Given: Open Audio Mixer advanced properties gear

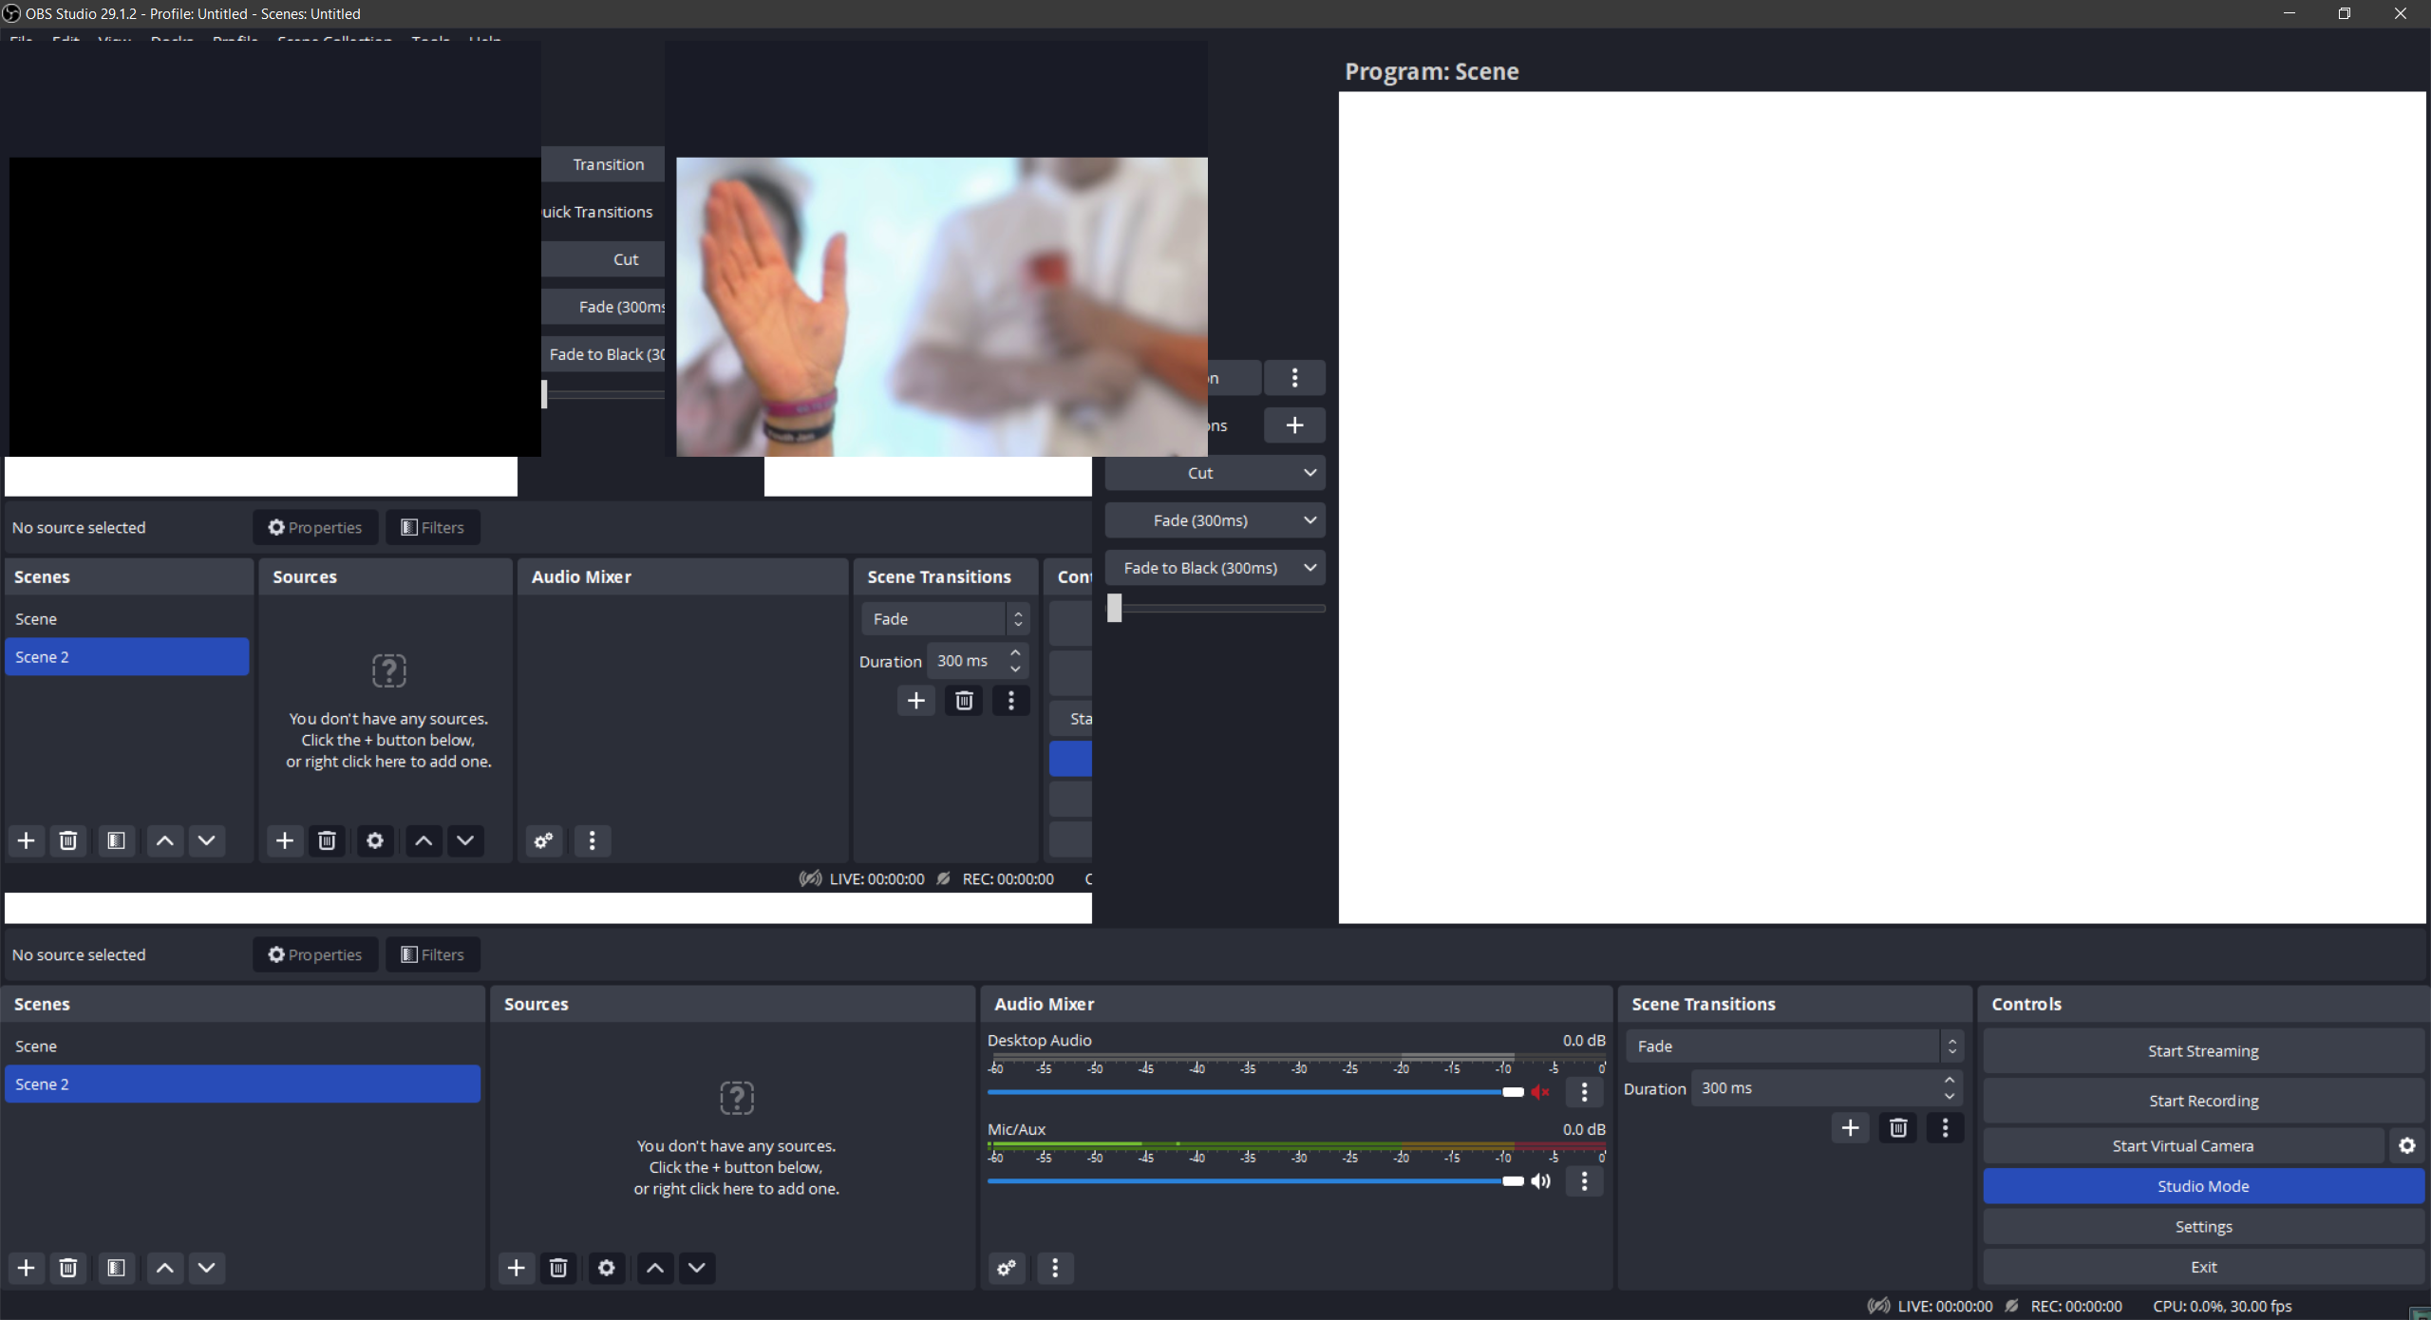Looking at the screenshot, I should click(x=1006, y=1268).
